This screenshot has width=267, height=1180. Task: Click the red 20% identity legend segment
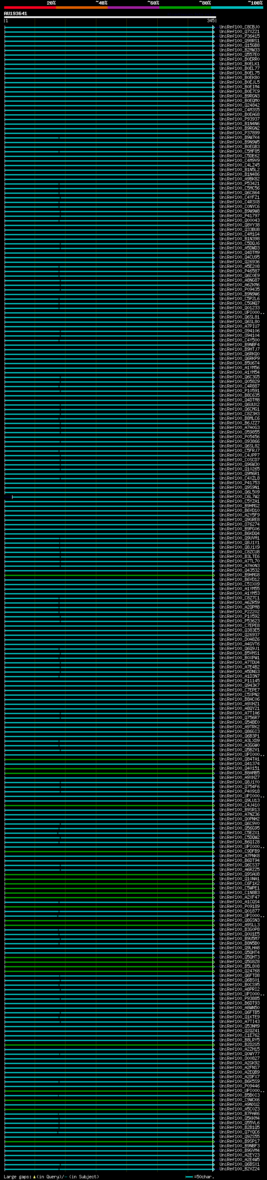point(30,8)
